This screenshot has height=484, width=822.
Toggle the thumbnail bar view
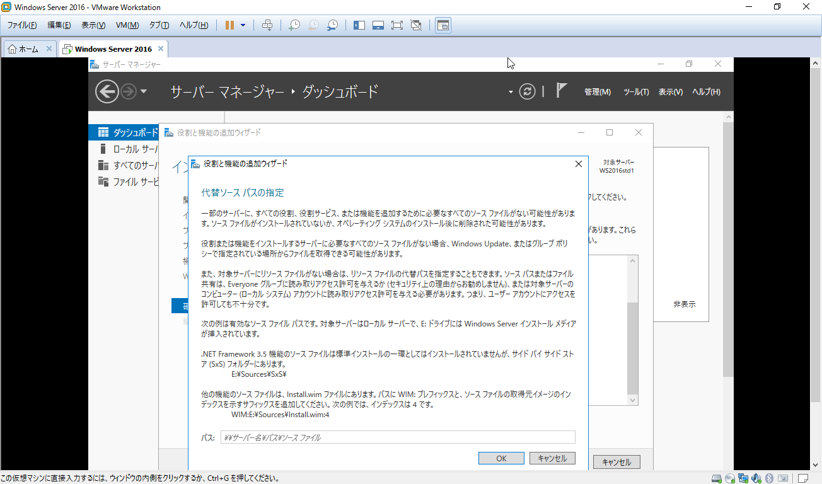378,25
